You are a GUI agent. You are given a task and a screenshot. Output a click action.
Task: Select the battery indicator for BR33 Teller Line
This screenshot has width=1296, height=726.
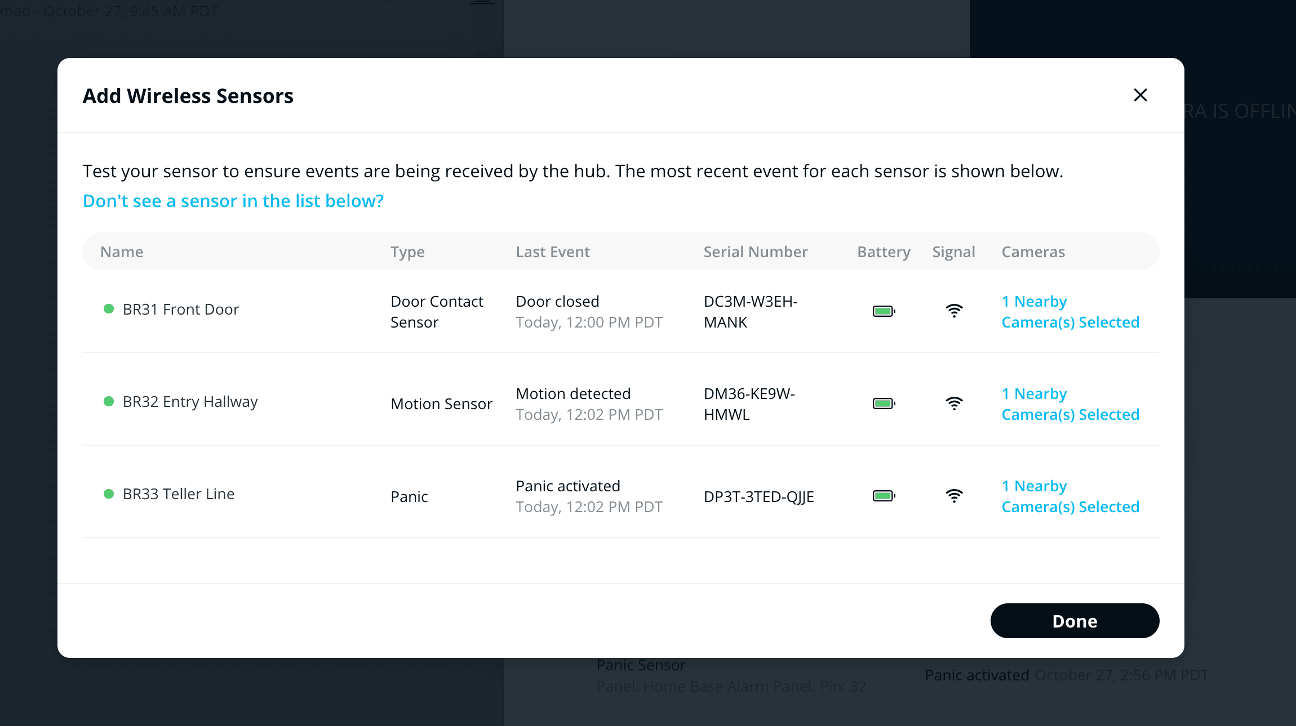(882, 496)
